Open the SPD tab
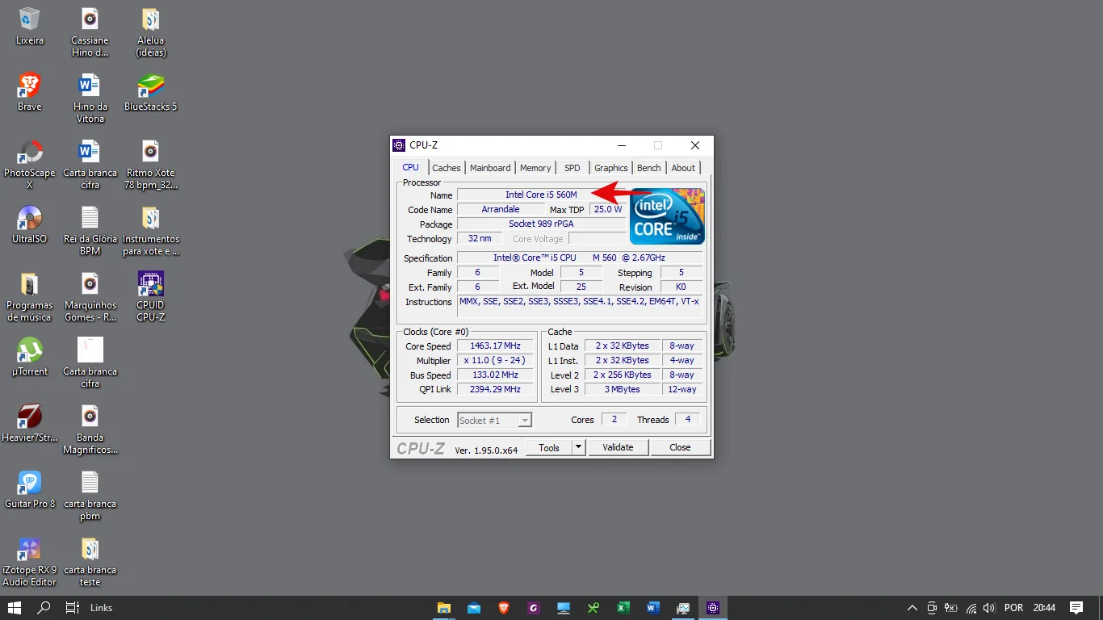The height and width of the screenshot is (620, 1103). pos(572,168)
